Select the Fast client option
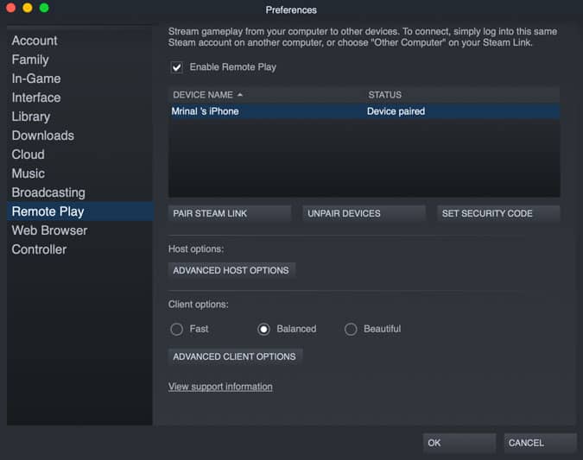Image resolution: width=583 pixels, height=460 pixels. (176, 329)
